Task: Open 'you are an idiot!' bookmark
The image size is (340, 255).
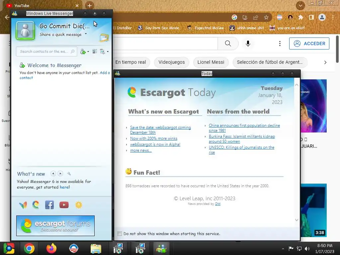Action: [287, 28]
